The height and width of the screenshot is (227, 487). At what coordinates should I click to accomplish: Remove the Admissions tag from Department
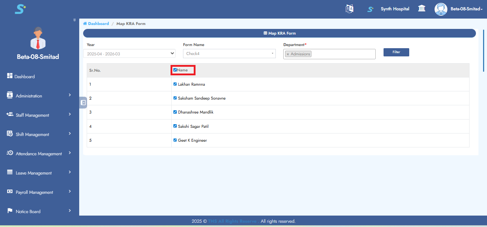288,54
